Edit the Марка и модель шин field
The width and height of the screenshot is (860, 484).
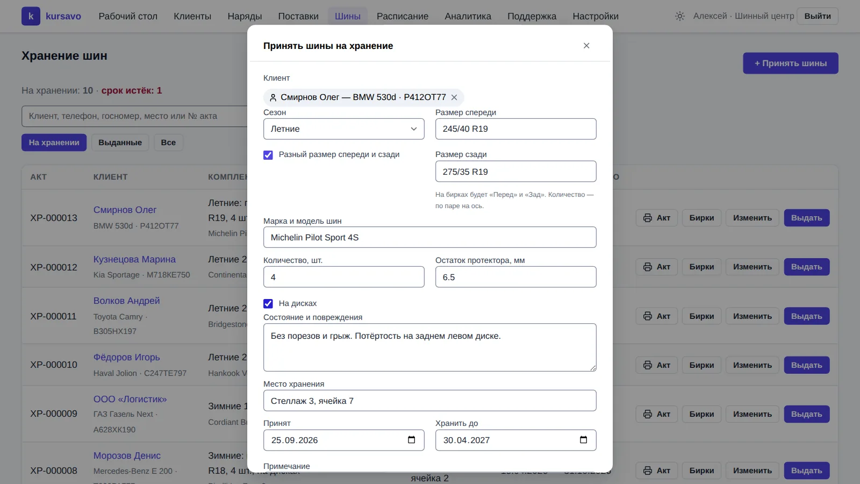430,237
